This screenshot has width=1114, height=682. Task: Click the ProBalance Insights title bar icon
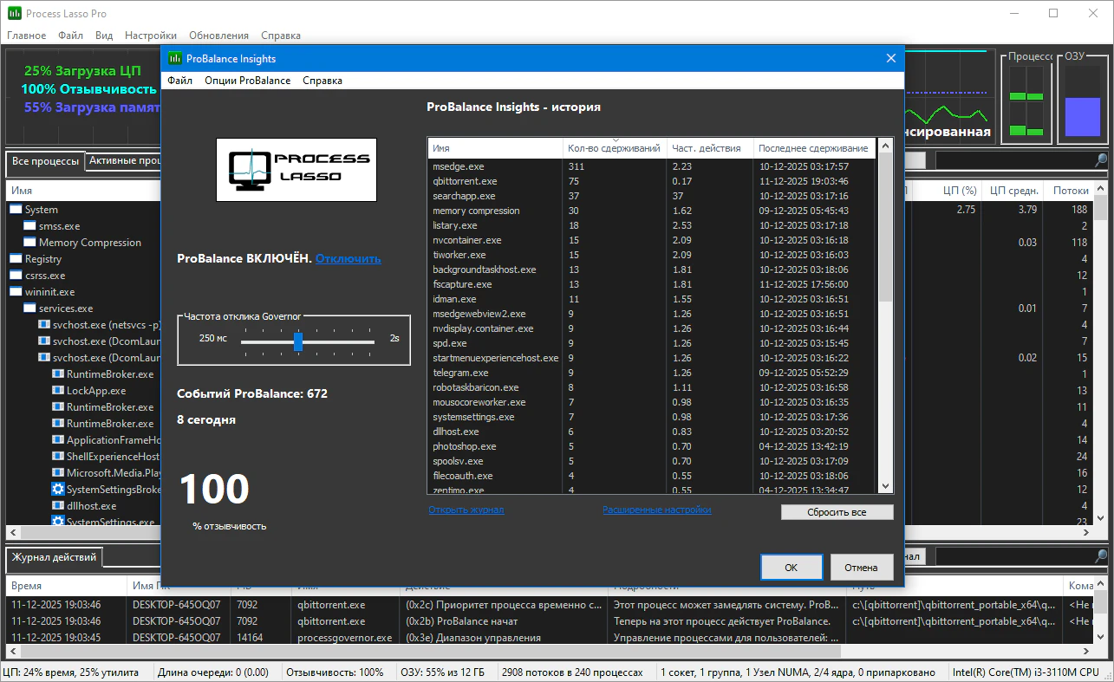point(174,59)
